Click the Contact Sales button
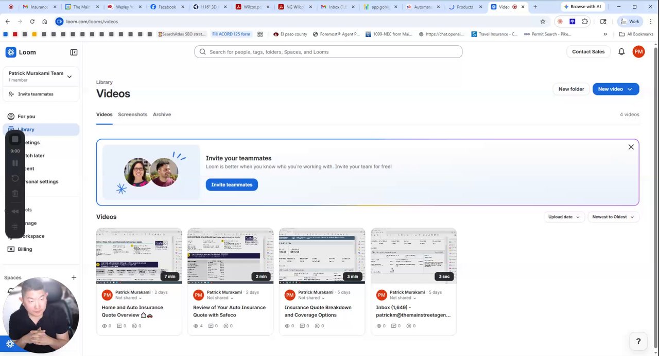 588,52
